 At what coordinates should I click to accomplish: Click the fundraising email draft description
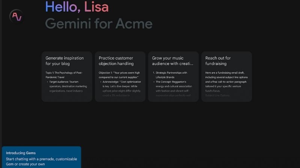[x=226, y=82]
